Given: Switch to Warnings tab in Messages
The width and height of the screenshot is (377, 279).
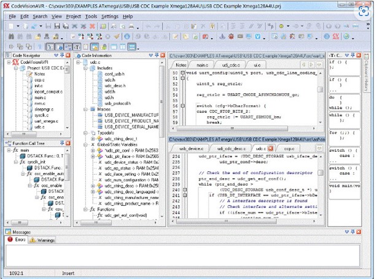Looking at the screenshot, I should pyautogui.click(x=42, y=240).
